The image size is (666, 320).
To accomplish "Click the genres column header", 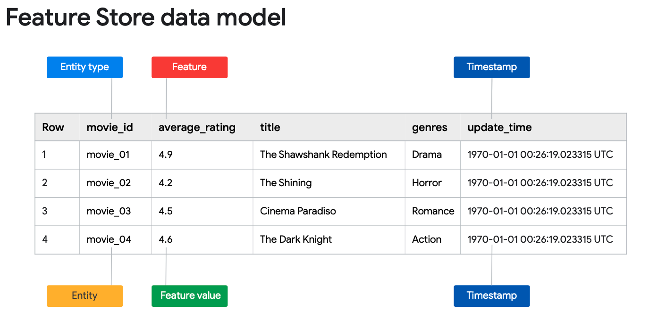I will click(430, 127).
